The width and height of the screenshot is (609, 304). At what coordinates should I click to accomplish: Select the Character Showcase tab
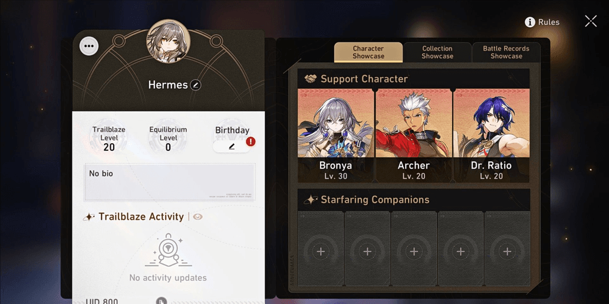[x=368, y=52]
